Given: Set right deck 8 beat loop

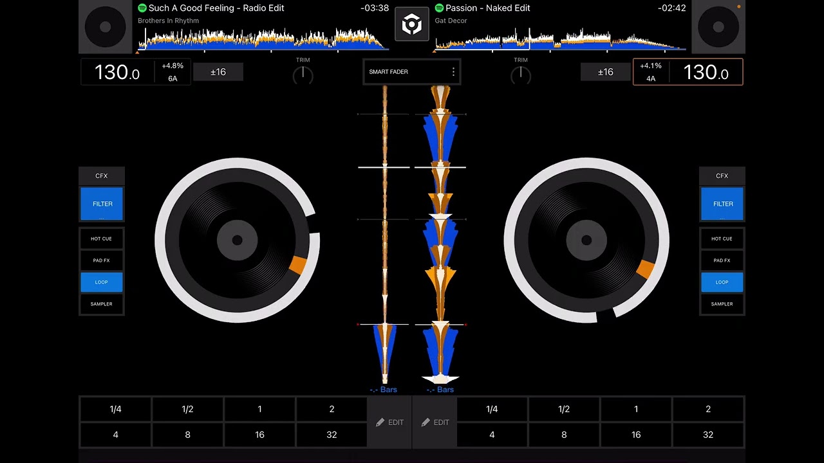Looking at the screenshot, I should [x=564, y=435].
